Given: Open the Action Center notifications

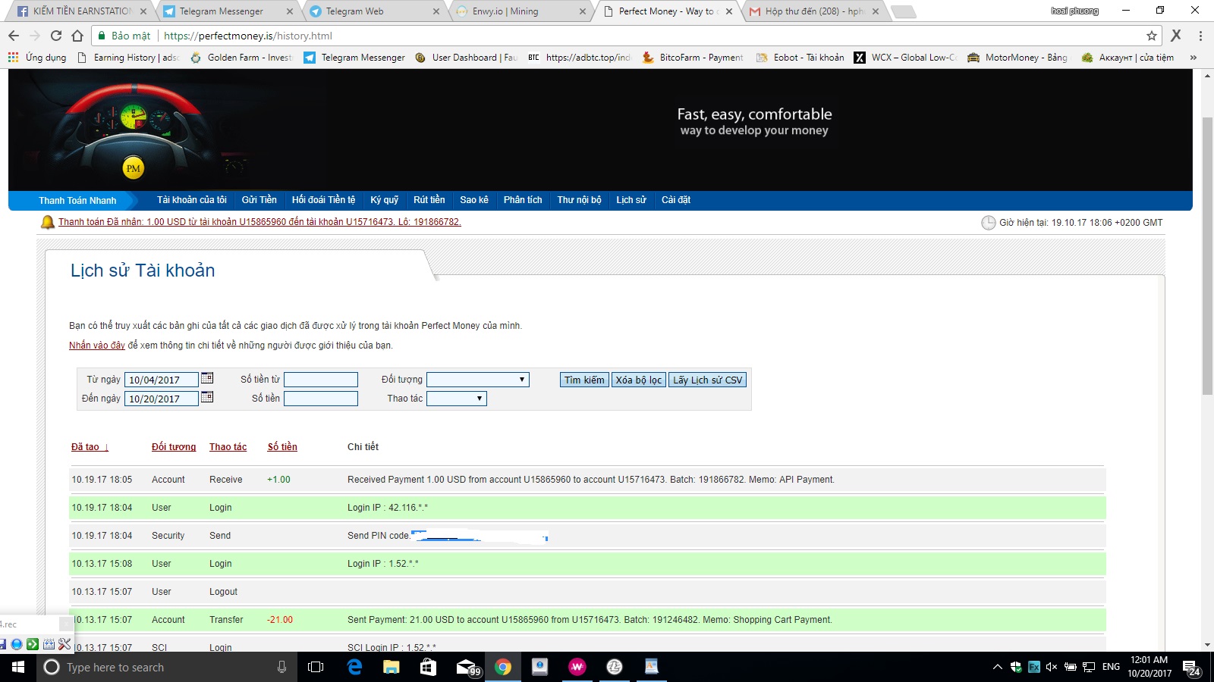Looking at the screenshot, I should (1192, 668).
